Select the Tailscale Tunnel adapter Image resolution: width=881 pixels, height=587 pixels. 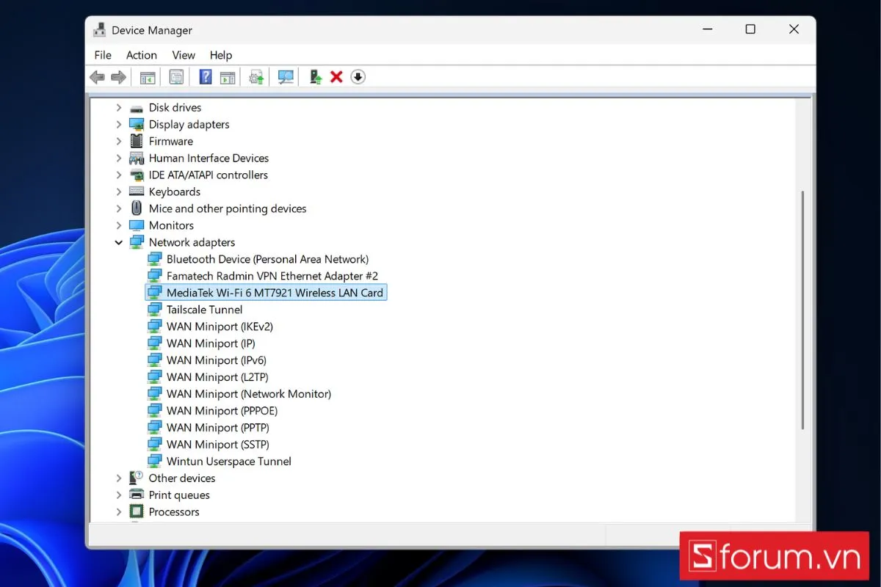click(x=204, y=310)
